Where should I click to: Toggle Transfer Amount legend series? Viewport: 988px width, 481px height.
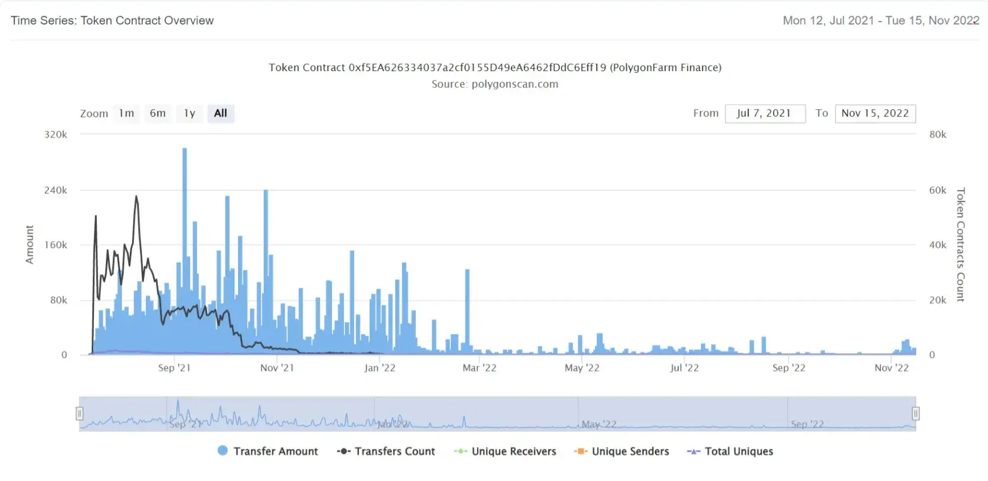click(268, 451)
